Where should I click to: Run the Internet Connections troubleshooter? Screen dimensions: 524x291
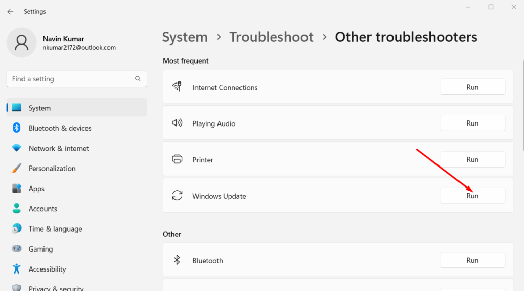pos(472,87)
